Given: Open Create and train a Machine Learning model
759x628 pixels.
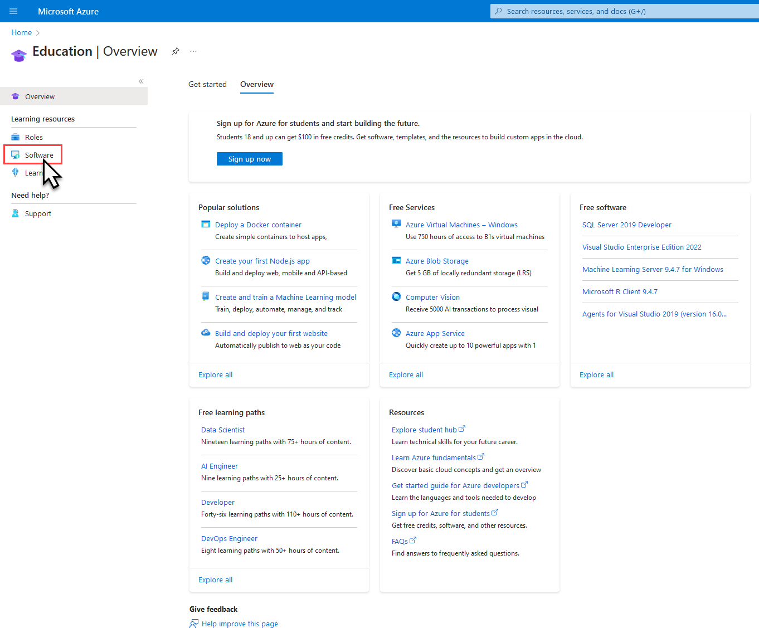Looking at the screenshot, I should coord(285,298).
